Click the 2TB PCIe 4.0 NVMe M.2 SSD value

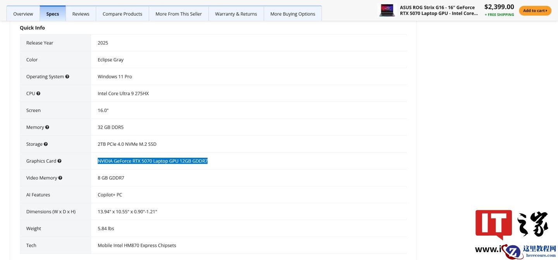[x=127, y=144]
